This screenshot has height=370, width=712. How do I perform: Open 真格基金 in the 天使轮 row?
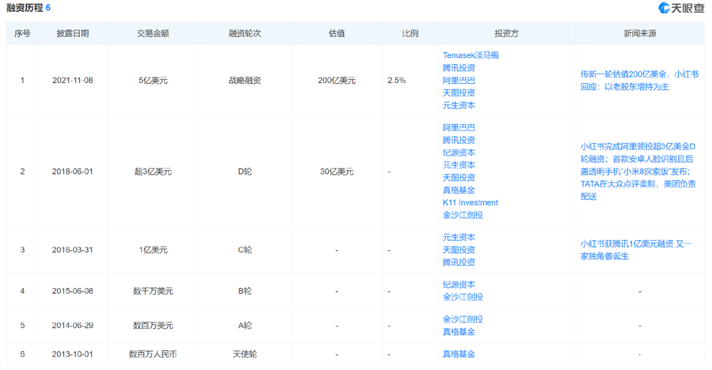459,354
